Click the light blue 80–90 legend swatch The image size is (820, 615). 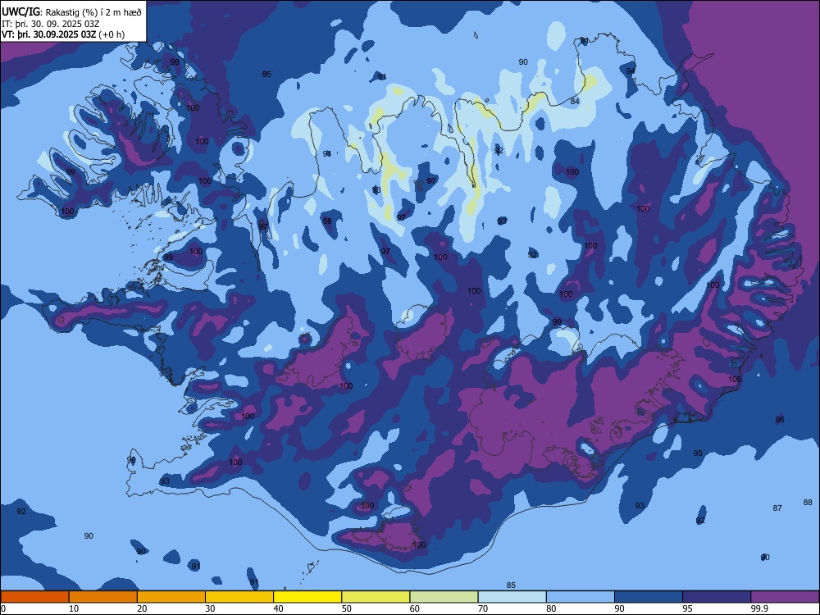[x=581, y=597]
